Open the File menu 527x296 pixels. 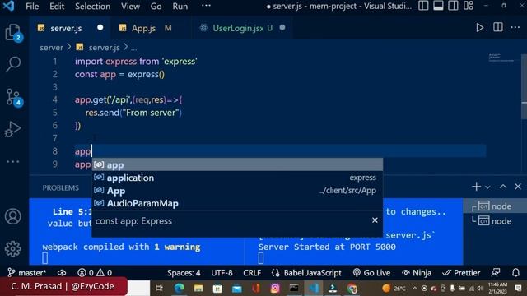coord(32,7)
